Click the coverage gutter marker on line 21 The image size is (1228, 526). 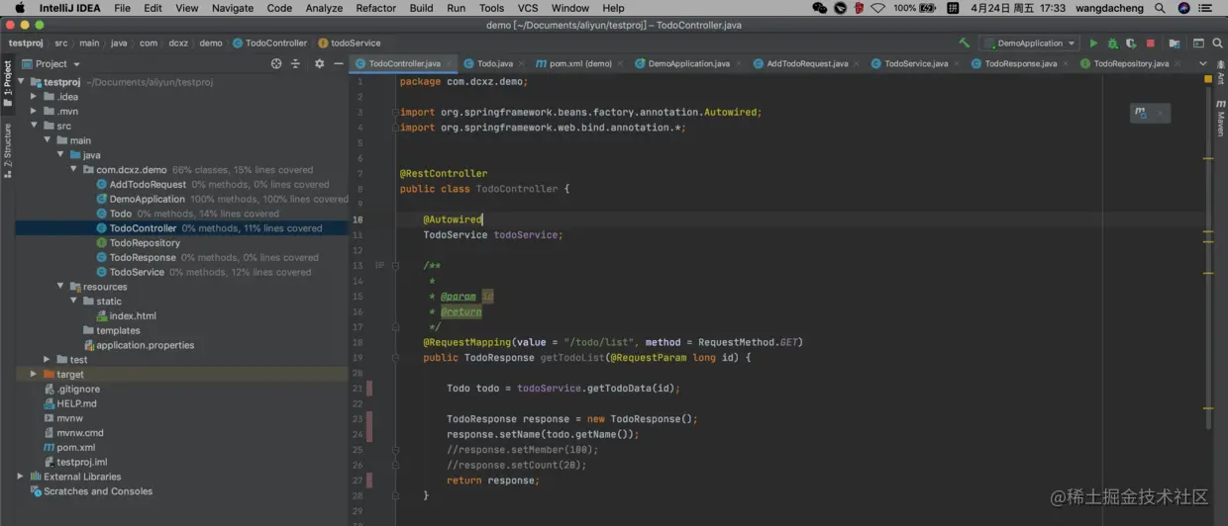tap(369, 389)
